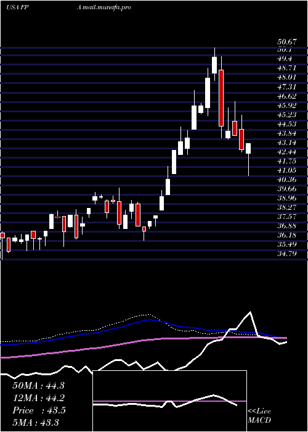Click the 45.92 price level label
The image size is (308, 432).
287,106
